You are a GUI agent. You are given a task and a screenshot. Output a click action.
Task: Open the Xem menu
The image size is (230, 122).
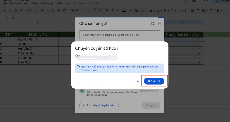[26, 3]
